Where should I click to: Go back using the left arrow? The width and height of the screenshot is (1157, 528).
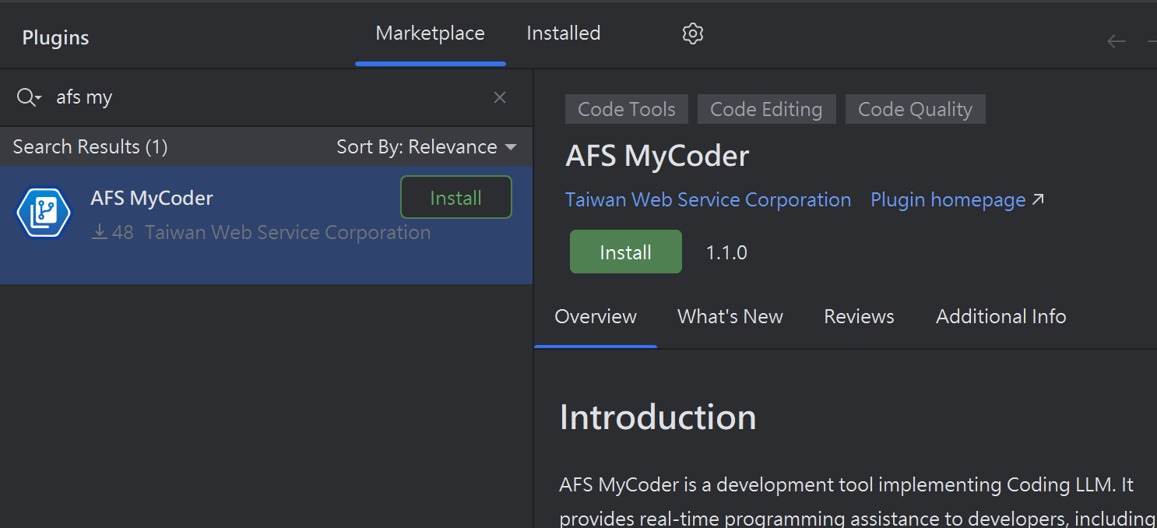coord(1117,41)
